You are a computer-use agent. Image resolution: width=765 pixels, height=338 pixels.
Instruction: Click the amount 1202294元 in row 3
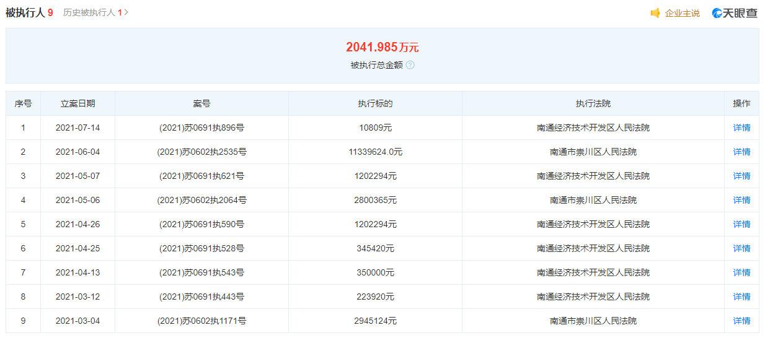tap(375, 176)
